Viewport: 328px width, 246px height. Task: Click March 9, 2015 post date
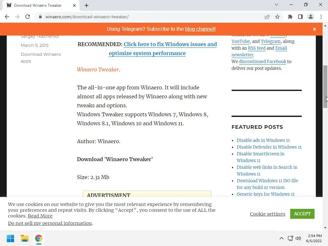click(x=35, y=45)
